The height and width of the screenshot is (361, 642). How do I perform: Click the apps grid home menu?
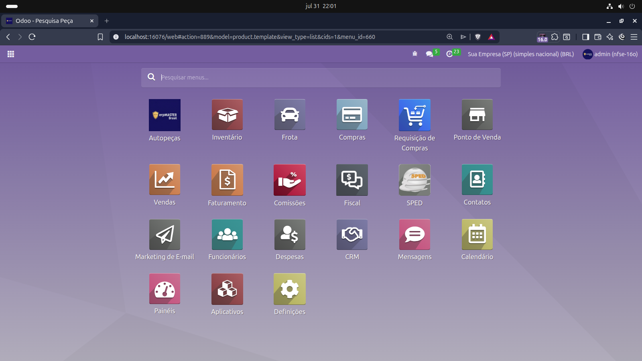click(11, 54)
